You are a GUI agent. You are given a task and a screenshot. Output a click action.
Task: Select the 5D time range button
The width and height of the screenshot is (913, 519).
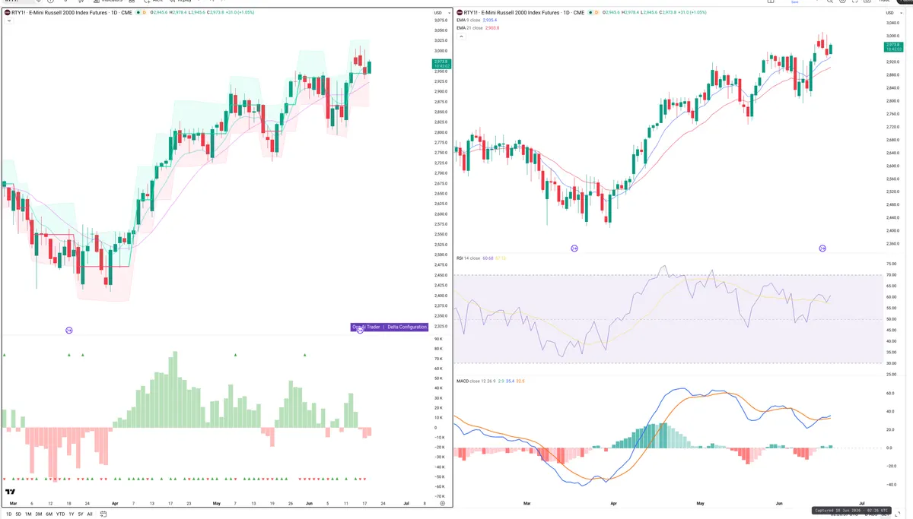(x=18, y=514)
